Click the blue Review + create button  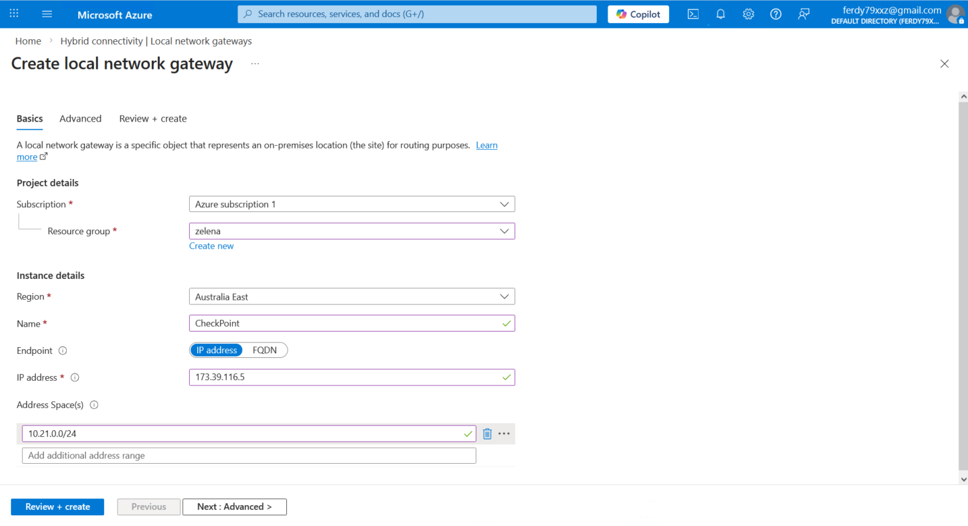click(57, 506)
